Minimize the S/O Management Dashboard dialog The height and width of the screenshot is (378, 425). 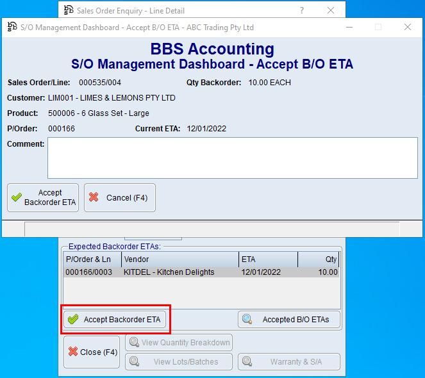[x=348, y=28]
